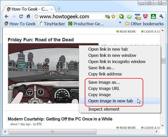
Task: Open Modern Courtship article title
Action: (x=60, y=119)
